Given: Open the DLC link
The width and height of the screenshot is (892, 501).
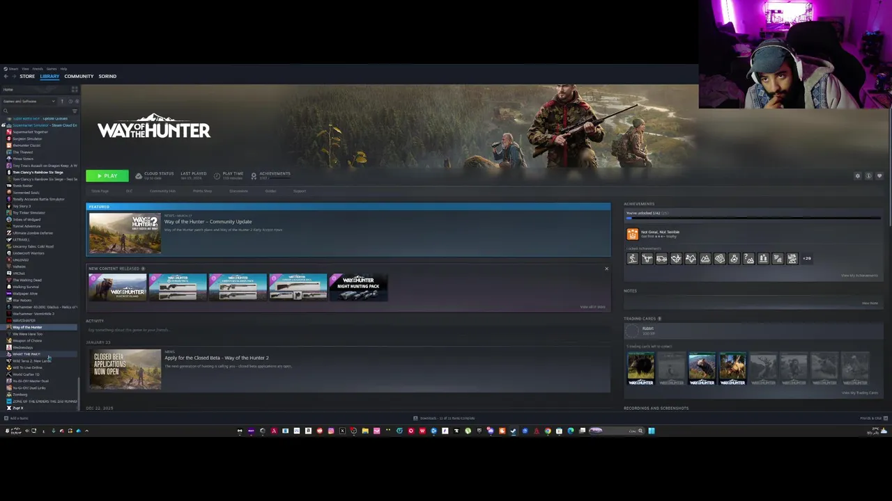Looking at the screenshot, I should (129, 191).
